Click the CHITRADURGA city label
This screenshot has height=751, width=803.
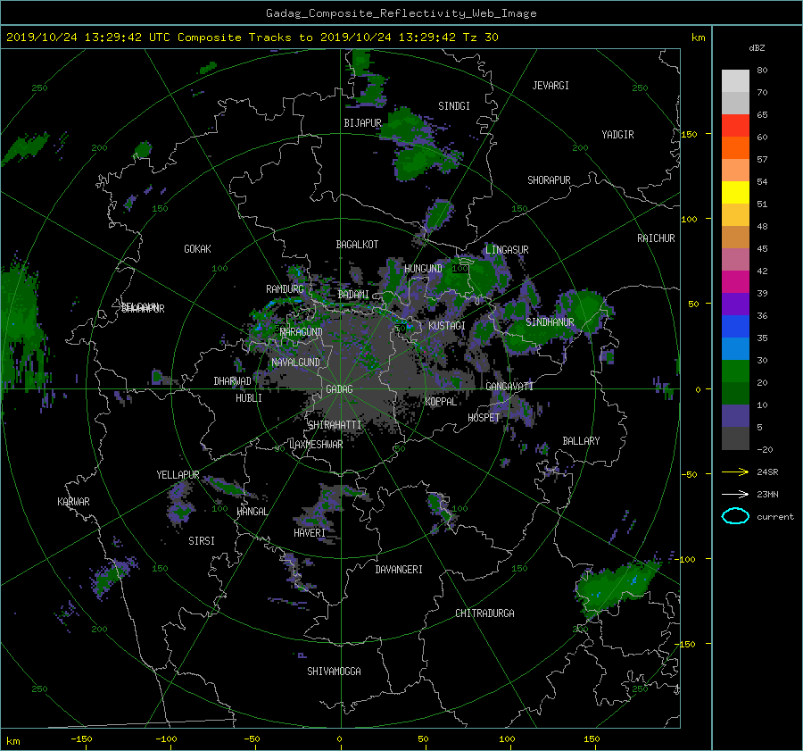click(x=484, y=613)
